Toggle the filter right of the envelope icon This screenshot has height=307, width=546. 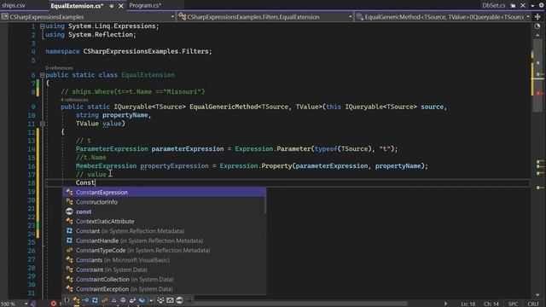179,300
